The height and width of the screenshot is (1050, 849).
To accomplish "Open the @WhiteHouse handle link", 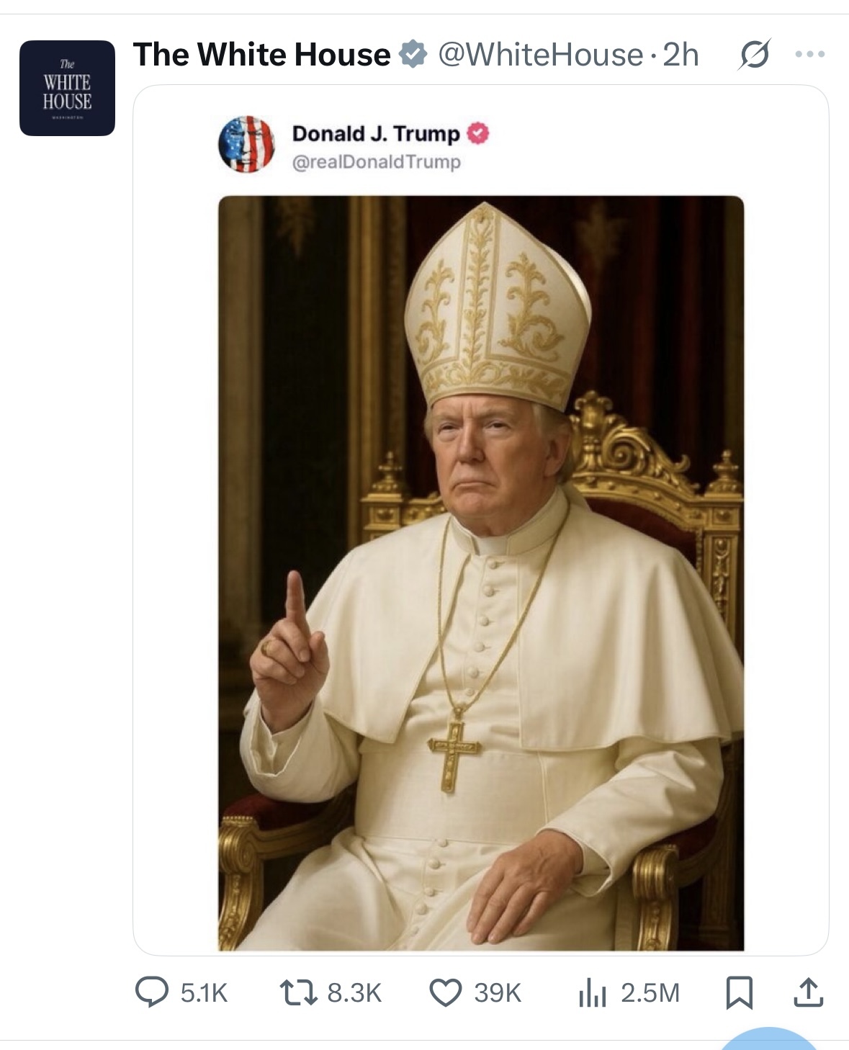I will coord(540,55).
